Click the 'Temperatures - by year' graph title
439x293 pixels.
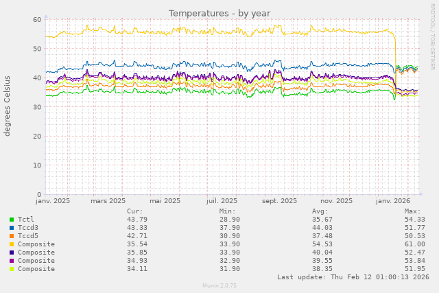[219, 13]
